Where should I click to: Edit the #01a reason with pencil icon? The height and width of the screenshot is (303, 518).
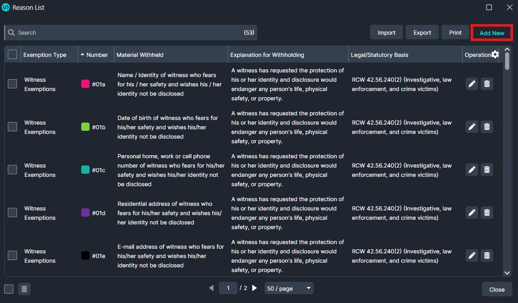coord(471,84)
